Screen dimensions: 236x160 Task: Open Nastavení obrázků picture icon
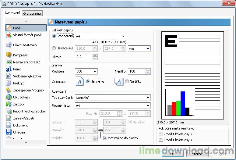pyautogui.click(x=9, y=62)
